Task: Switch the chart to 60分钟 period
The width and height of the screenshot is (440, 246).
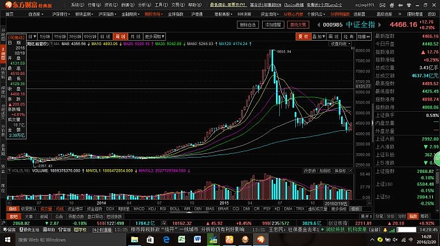Action: (x=90, y=36)
